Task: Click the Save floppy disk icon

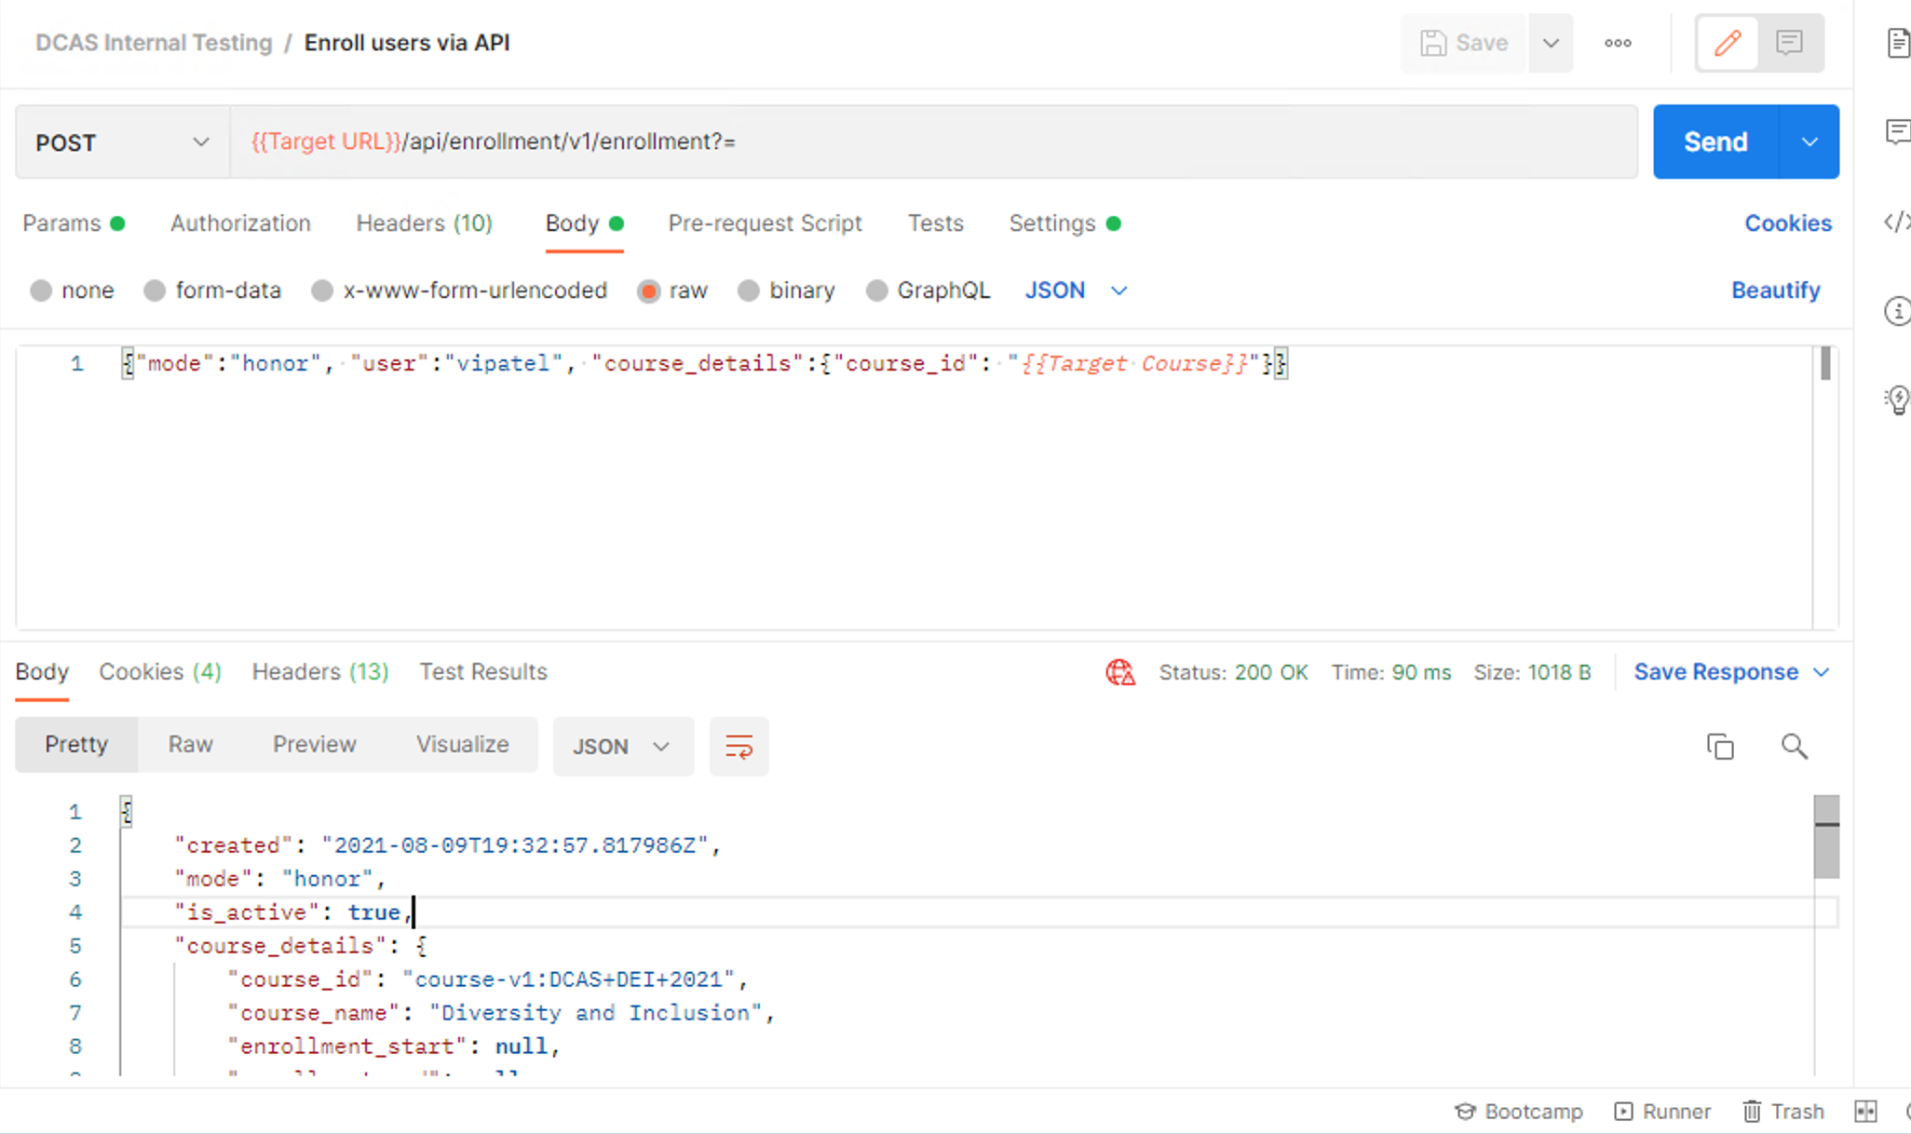Action: coord(1433,43)
